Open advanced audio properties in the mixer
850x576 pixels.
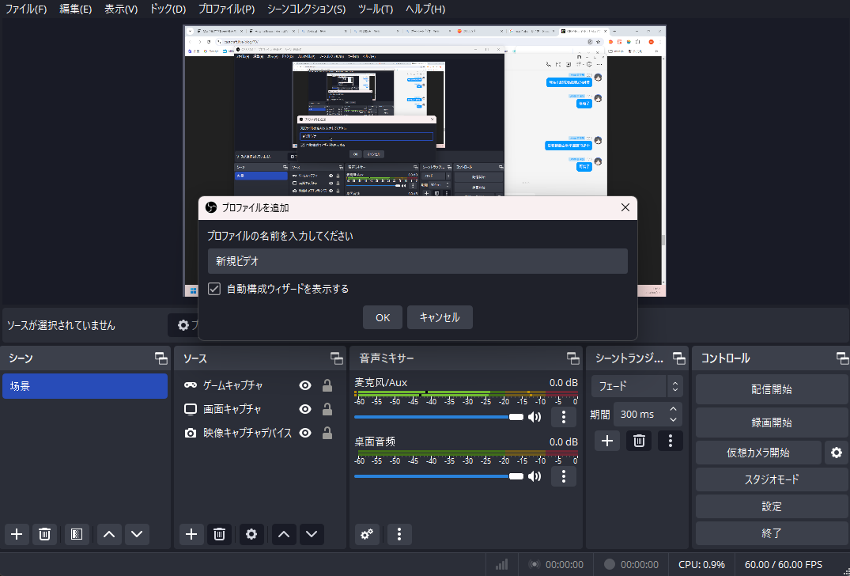(367, 534)
